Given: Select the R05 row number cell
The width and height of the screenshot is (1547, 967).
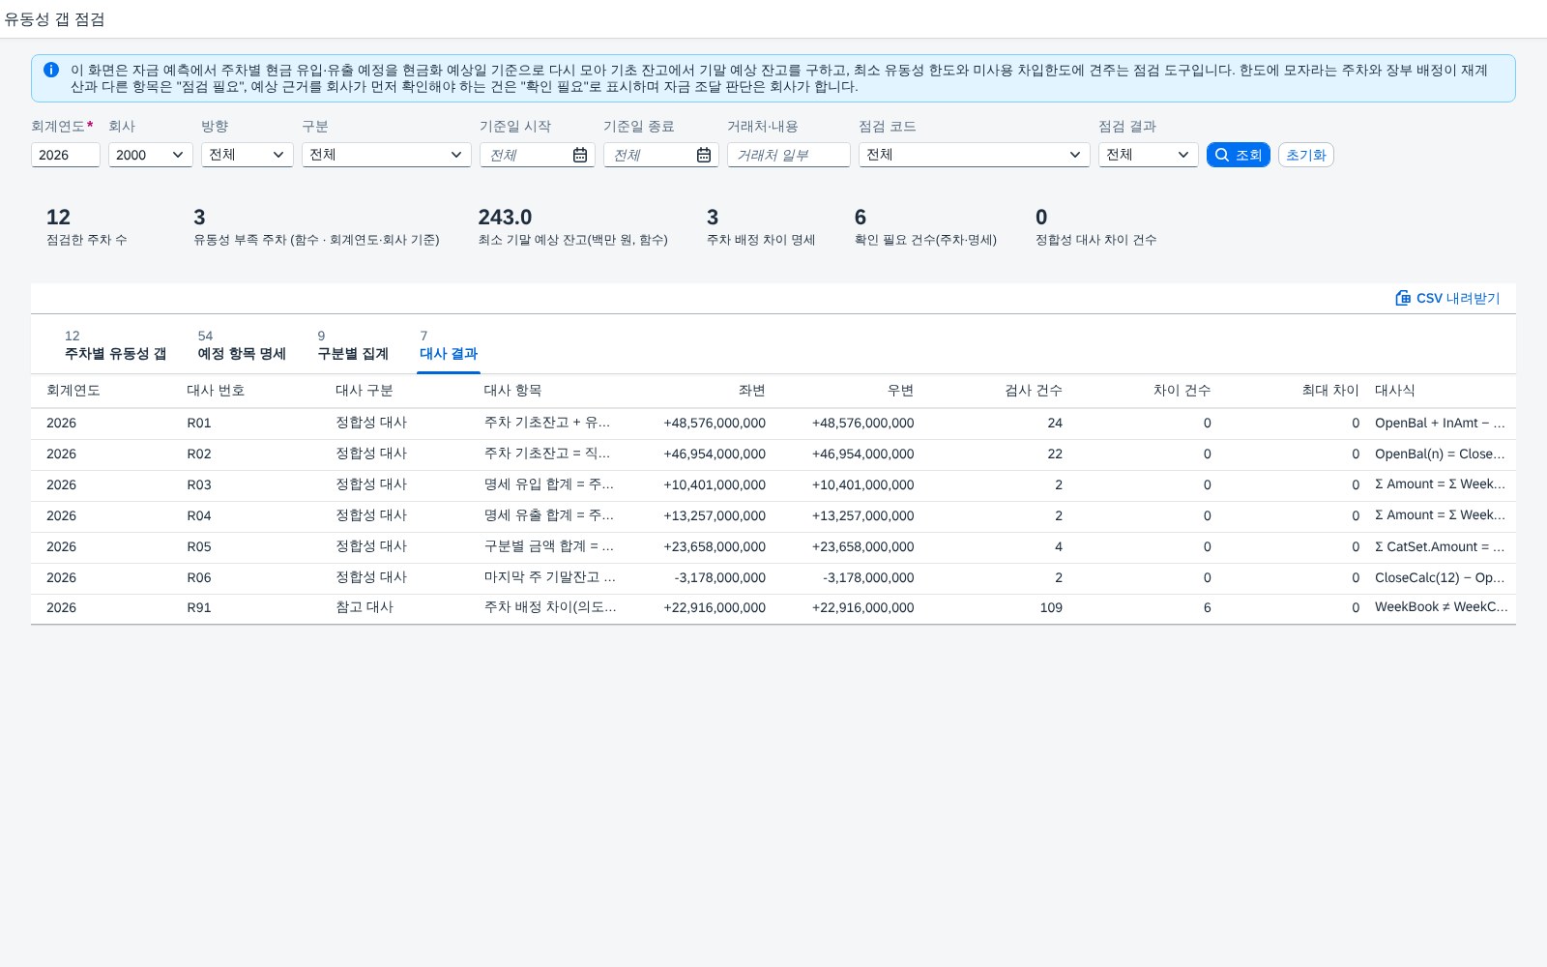Looking at the screenshot, I should pyautogui.click(x=199, y=547).
